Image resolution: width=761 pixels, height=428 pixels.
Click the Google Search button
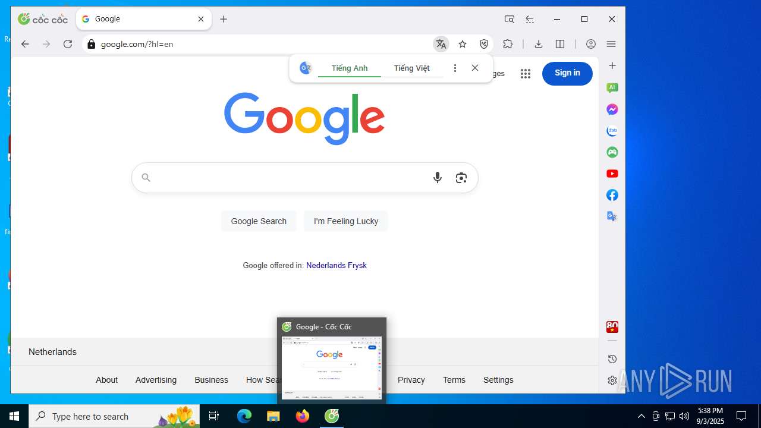(259, 221)
